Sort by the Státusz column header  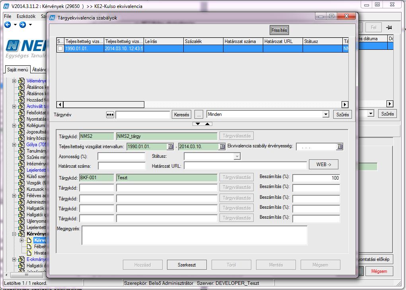[x=322, y=41]
